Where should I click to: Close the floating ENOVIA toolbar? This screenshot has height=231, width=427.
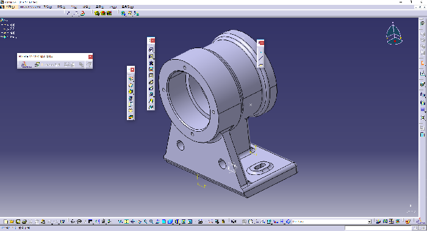pos(90,57)
